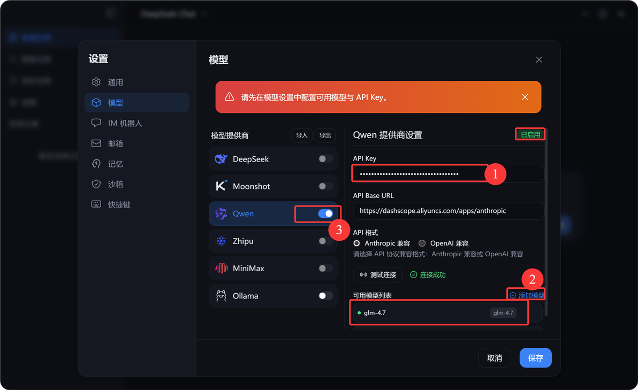Viewport: 638px width, 390px height.
Task: Click the envelope icon for 邮箱
Action: (x=96, y=143)
